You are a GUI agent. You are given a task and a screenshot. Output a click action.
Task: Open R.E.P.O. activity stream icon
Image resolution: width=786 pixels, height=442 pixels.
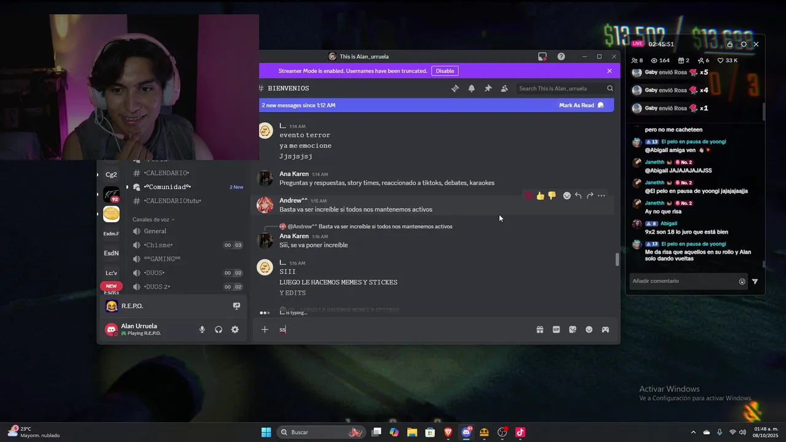(236, 306)
